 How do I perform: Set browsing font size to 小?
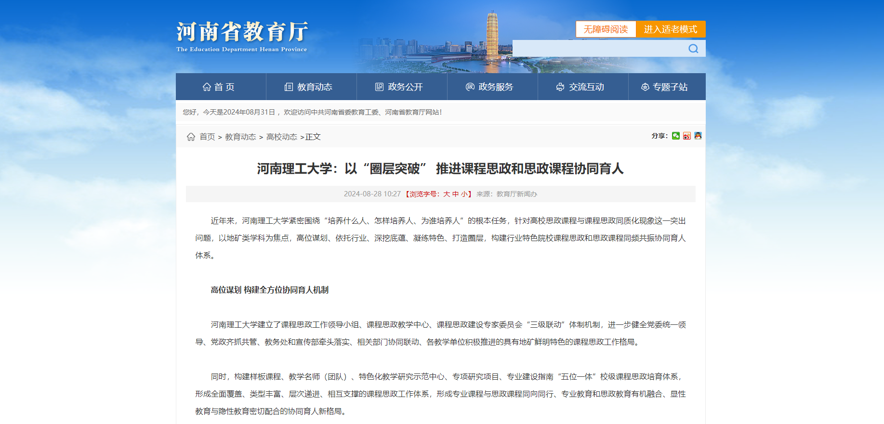(464, 194)
